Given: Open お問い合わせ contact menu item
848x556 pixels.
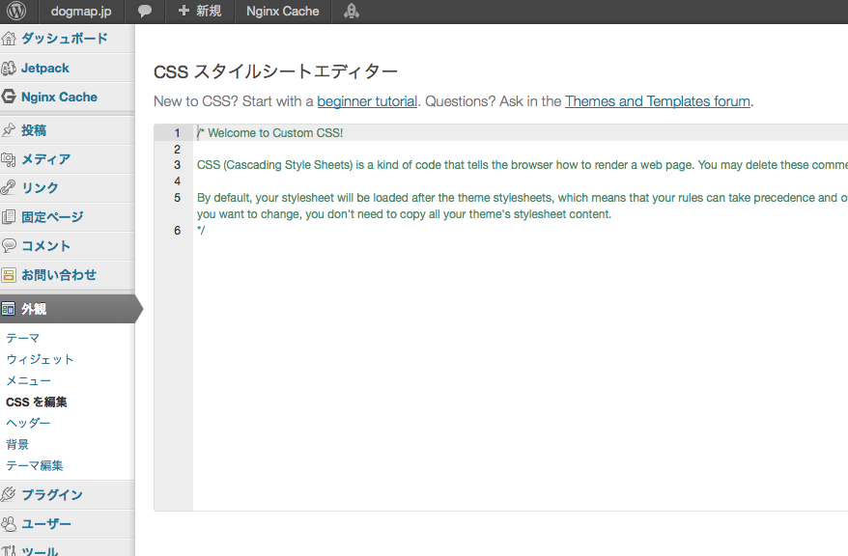Looking at the screenshot, I should [x=59, y=275].
